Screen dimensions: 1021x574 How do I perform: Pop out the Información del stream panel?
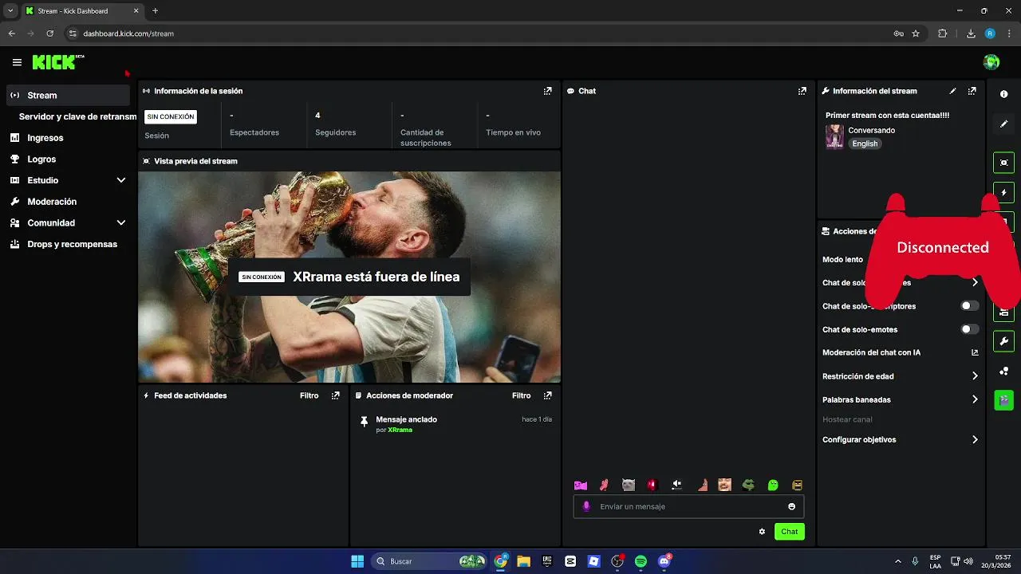(972, 91)
